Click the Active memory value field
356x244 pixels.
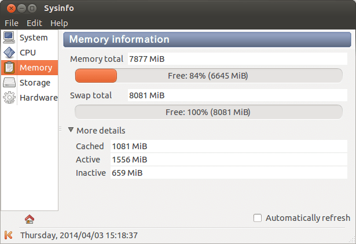[229, 160]
